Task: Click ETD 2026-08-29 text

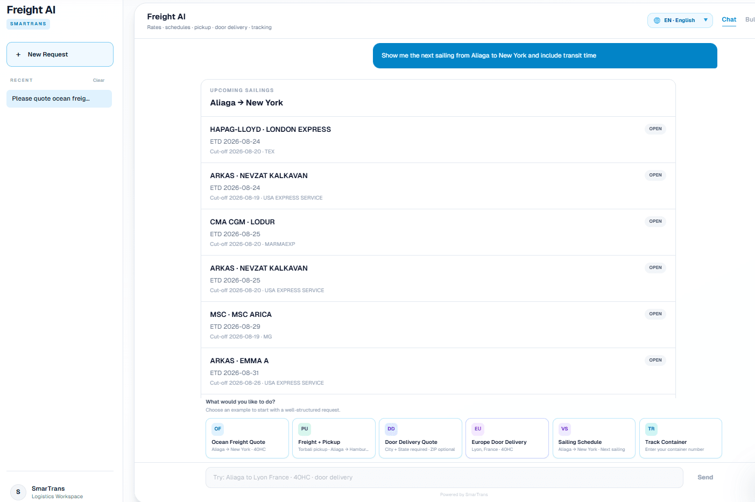Action: click(x=235, y=327)
